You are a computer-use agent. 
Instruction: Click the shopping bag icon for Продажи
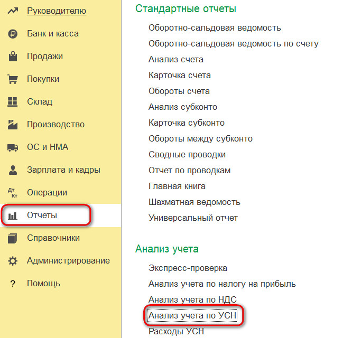click(13, 57)
